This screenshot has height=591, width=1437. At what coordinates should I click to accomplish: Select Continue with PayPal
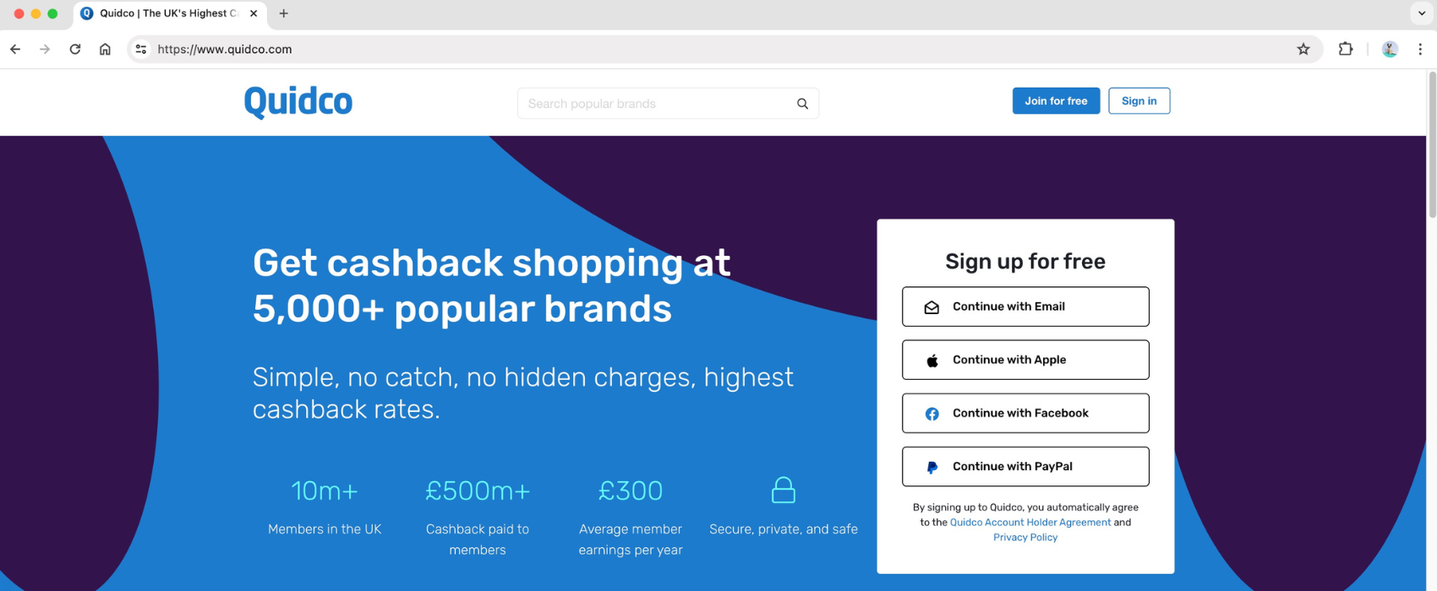[1024, 466]
